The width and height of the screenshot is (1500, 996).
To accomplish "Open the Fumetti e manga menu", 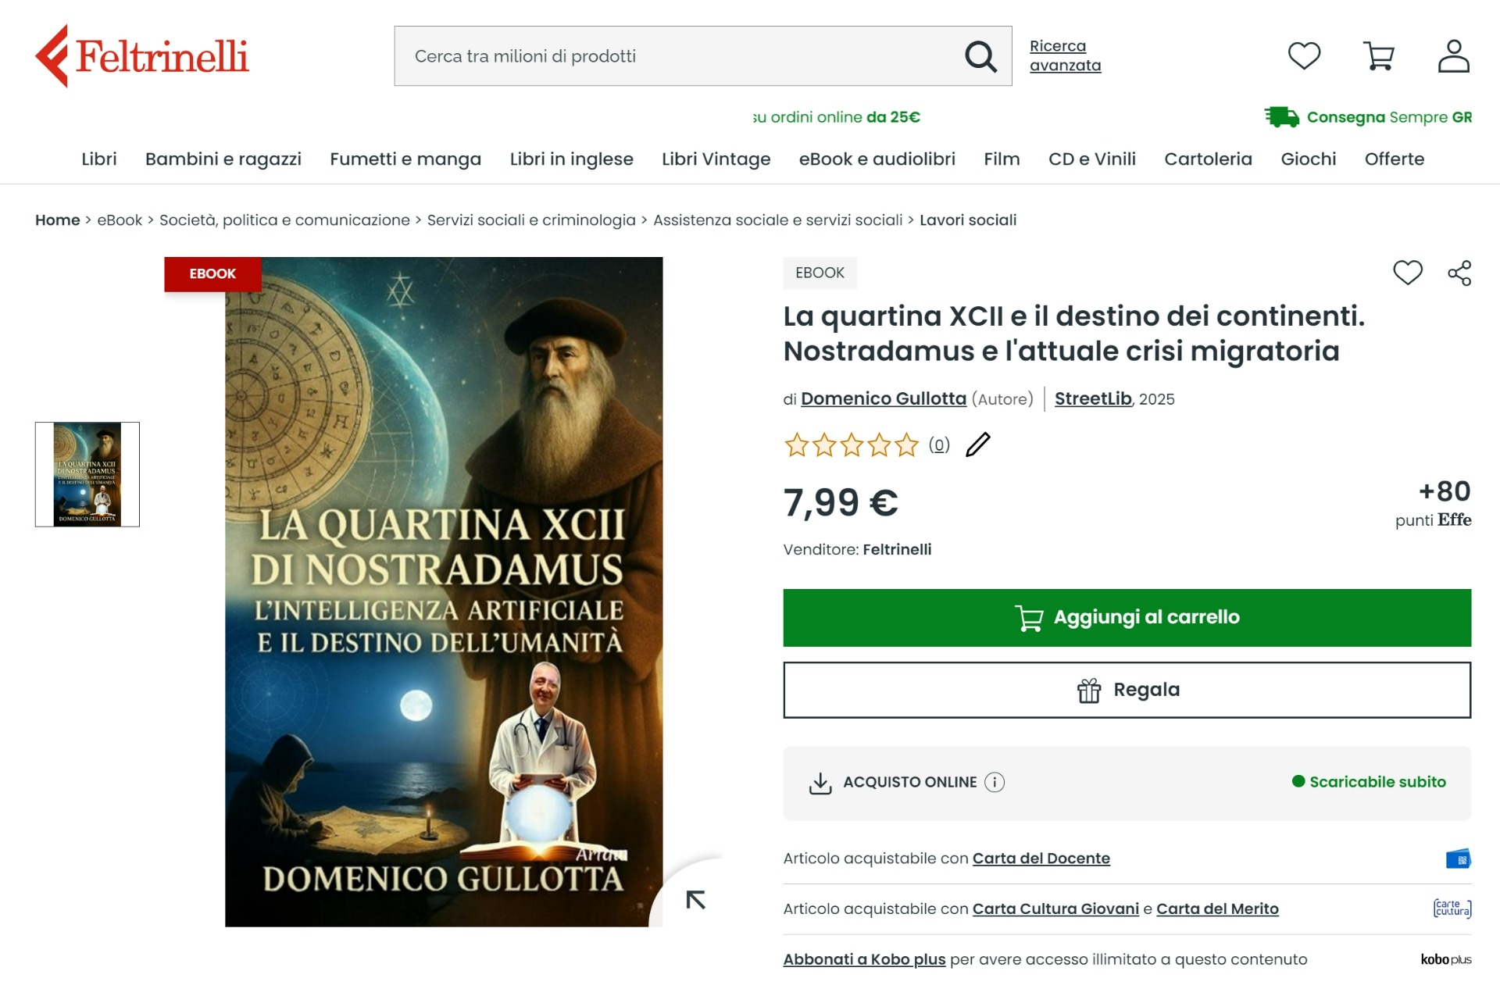I will point(405,159).
